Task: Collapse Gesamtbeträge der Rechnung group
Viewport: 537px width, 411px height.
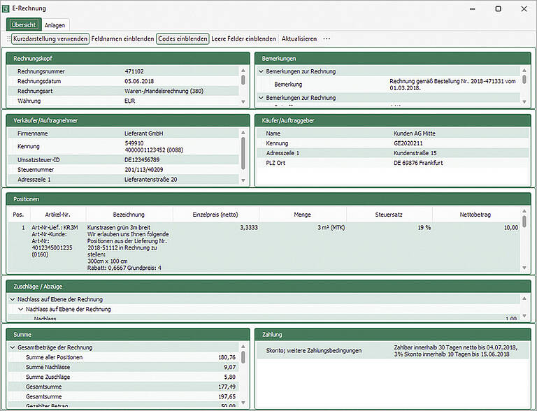Action: click(x=13, y=347)
